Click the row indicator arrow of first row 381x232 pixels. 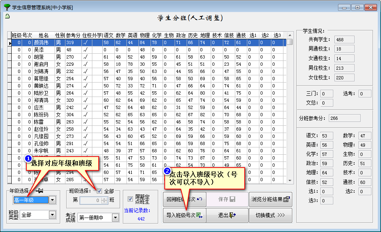point(10,43)
